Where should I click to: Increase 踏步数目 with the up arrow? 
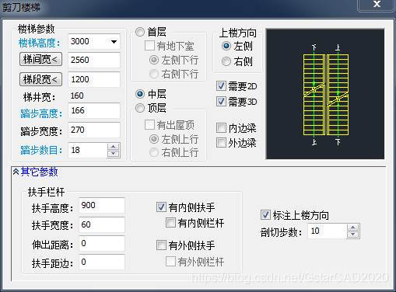(113, 147)
